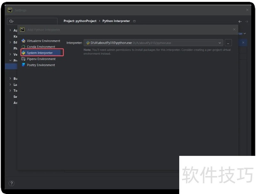Select Conda Environment option
Image resolution: width=256 pixels, height=194 pixels.
[41, 47]
